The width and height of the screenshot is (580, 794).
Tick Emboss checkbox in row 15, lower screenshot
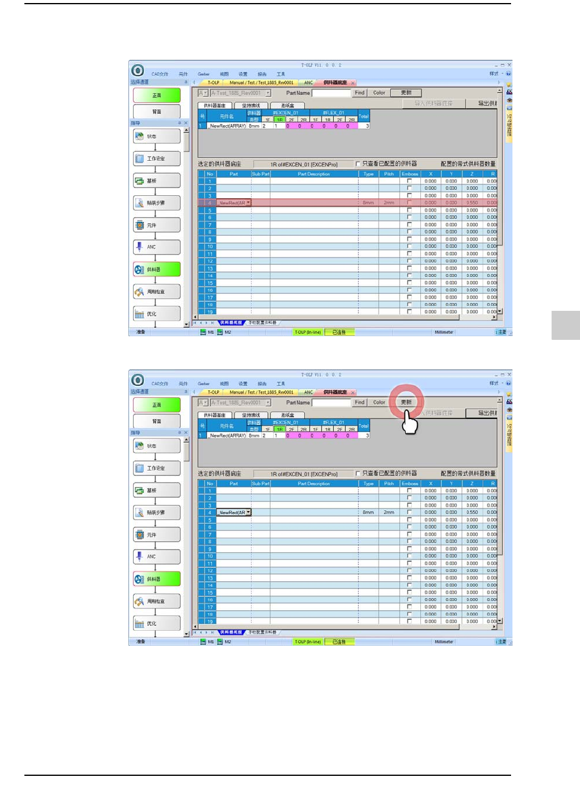pyautogui.click(x=409, y=592)
